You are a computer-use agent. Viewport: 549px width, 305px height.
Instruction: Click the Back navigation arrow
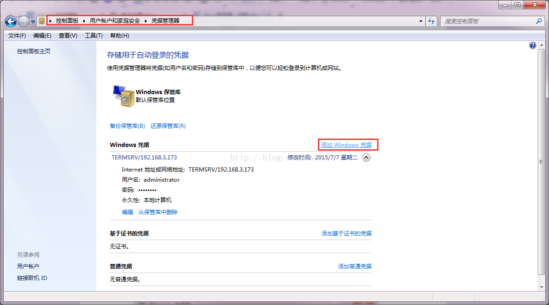pos(11,22)
